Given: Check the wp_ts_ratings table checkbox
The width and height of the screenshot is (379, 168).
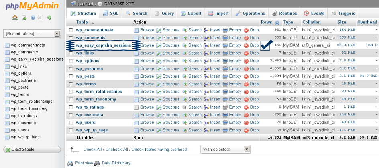Looking at the screenshot, I should pos(71,107).
